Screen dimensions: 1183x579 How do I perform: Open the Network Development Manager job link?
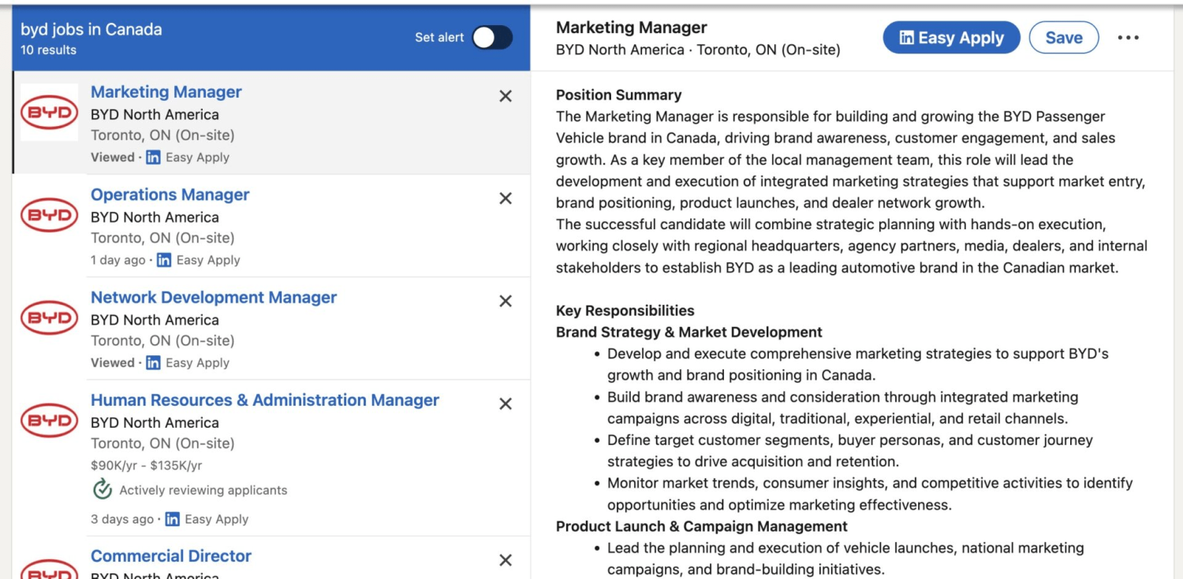[214, 297]
